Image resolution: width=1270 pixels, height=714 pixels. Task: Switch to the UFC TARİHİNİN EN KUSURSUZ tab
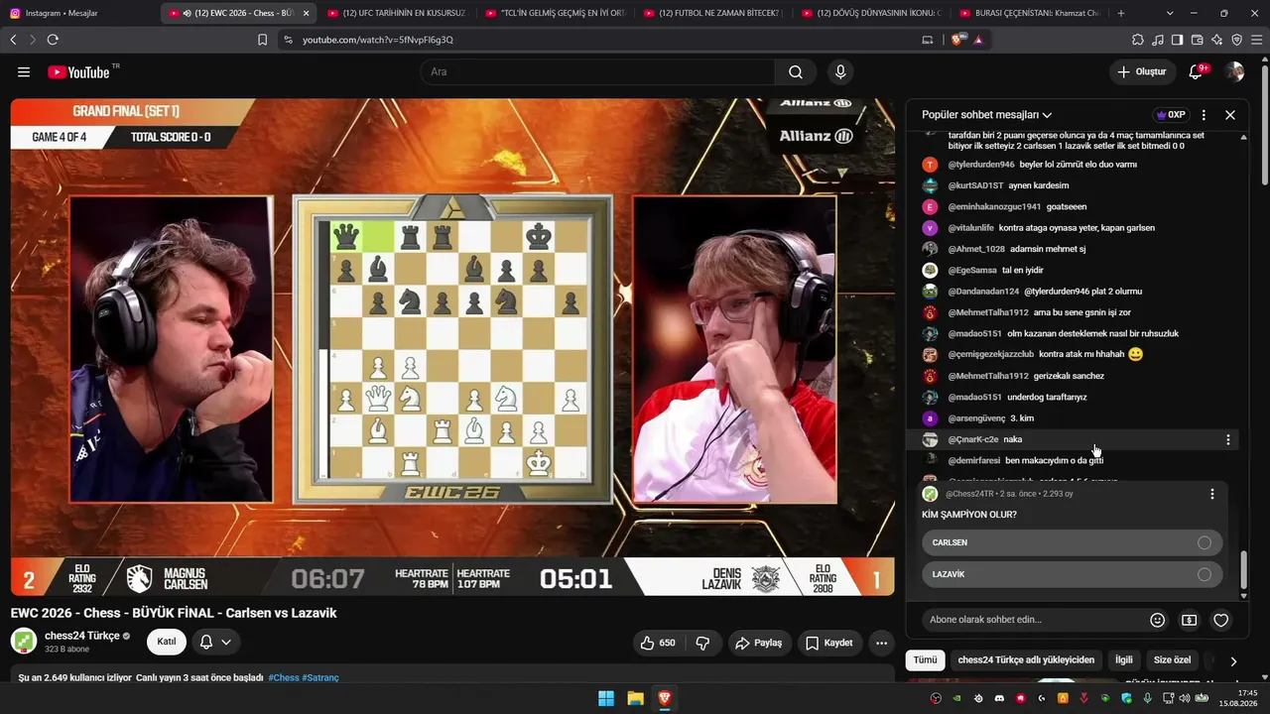tap(397, 13)
